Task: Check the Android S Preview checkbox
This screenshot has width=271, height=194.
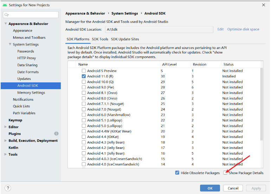Action: [84, 71]
